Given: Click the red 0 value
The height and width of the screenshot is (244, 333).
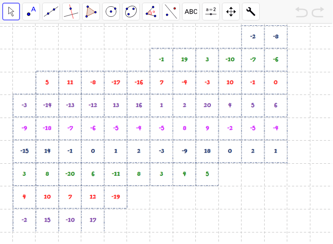Looking at the screenshot, I should [276, 83].
